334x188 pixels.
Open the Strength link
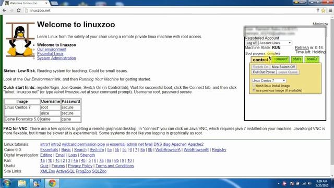(x=87, y=155)
